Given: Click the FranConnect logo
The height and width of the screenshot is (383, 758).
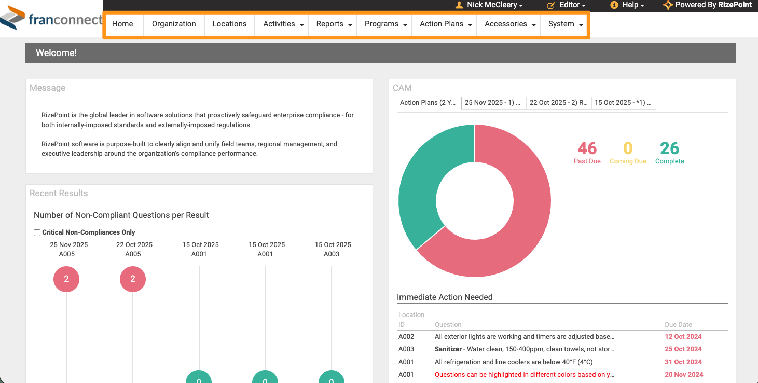Looking at the screenshot, I should tap(51, 19).
